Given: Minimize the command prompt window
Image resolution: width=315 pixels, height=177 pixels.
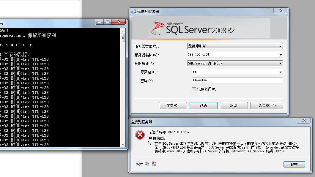Looking at the screenshot, I should coord(100,22).
